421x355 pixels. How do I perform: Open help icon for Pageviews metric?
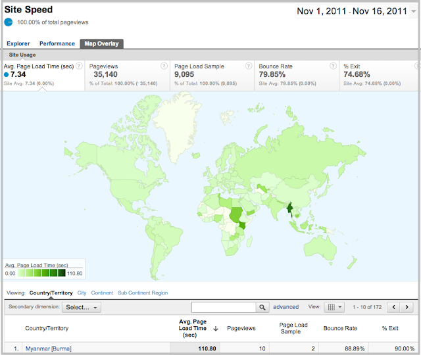tap(164, 66)
